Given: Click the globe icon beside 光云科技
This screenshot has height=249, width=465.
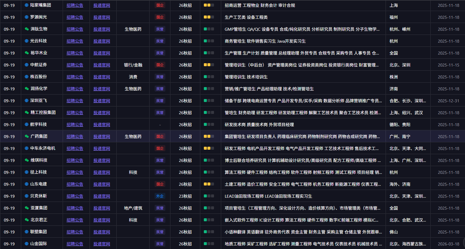Looking at the screenshot, I should tap(27, 41).
